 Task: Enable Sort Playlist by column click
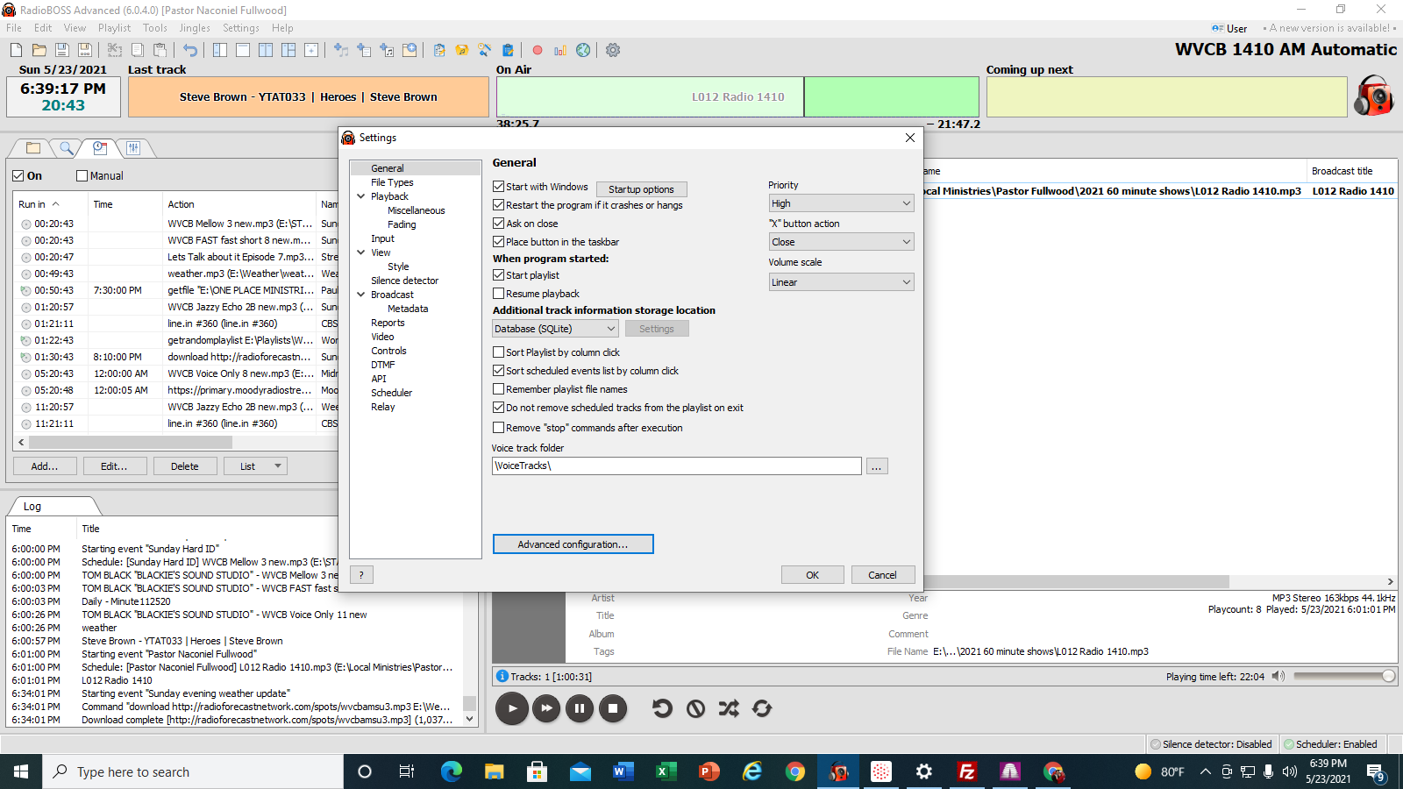point(498,352)
